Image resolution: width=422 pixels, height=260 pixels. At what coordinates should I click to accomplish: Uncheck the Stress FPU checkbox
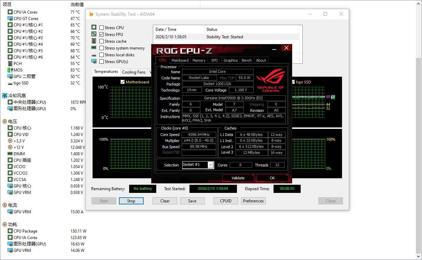pyautogui.click(x=102, y=34)
